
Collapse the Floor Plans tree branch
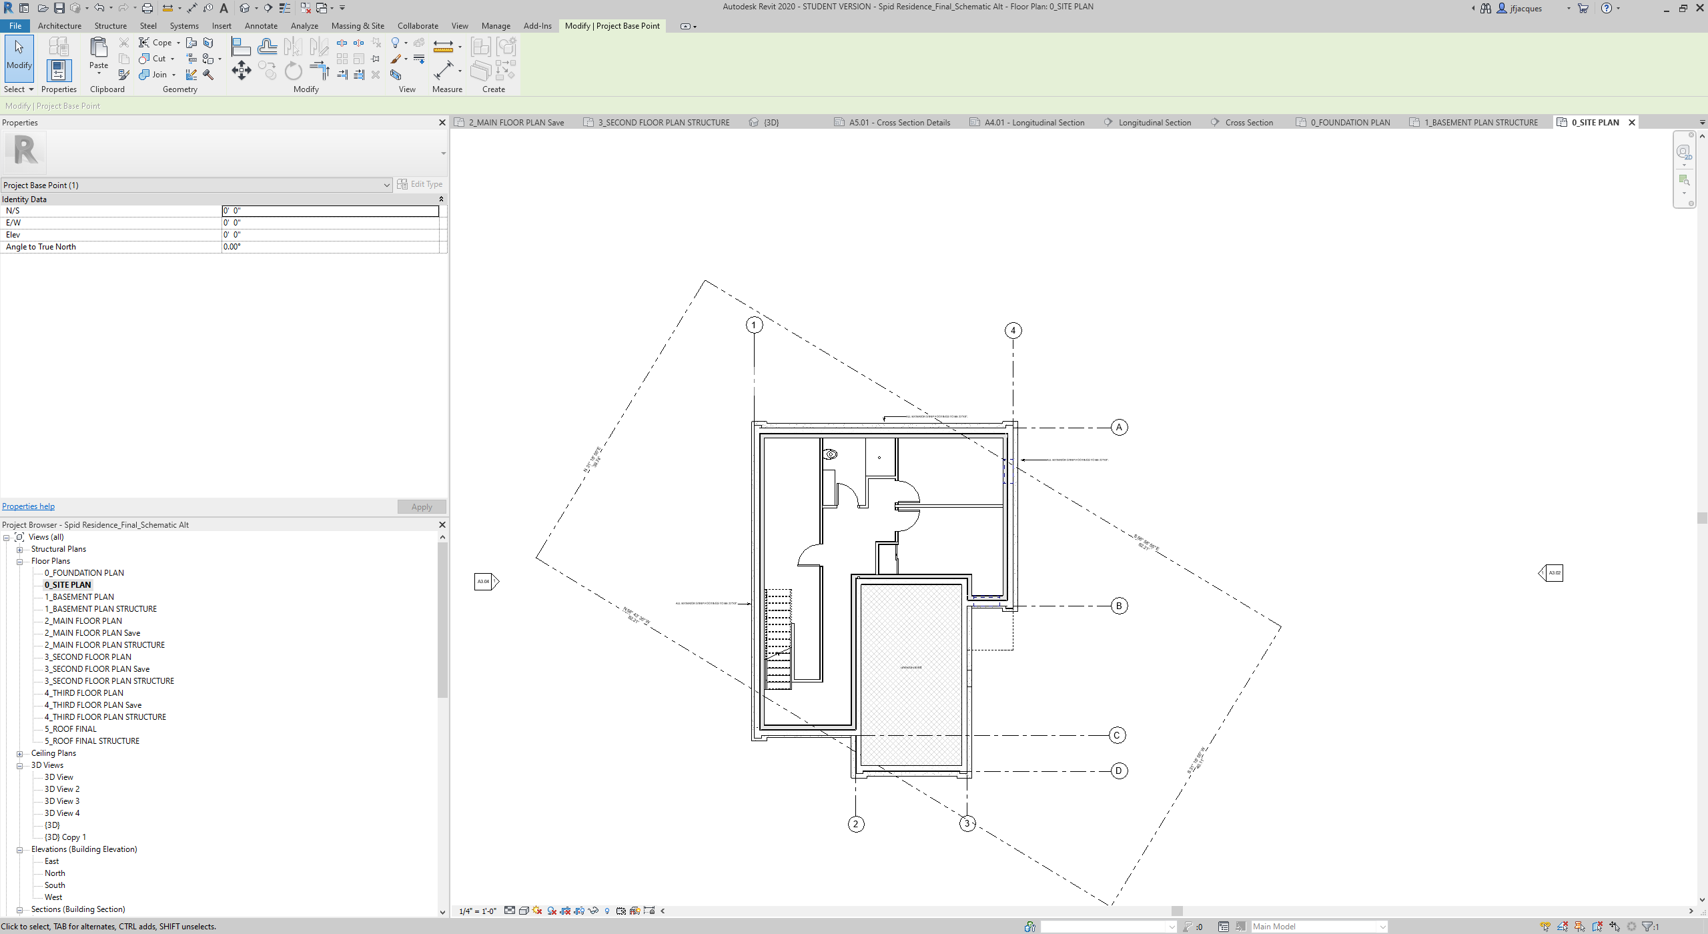coord(21,561)
